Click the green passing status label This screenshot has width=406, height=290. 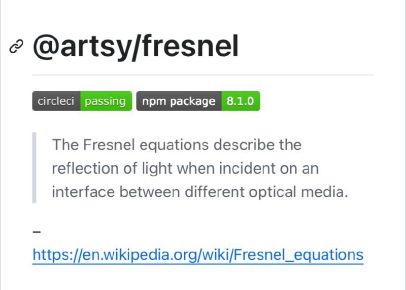pyautogui.click(x=106, y=101)
